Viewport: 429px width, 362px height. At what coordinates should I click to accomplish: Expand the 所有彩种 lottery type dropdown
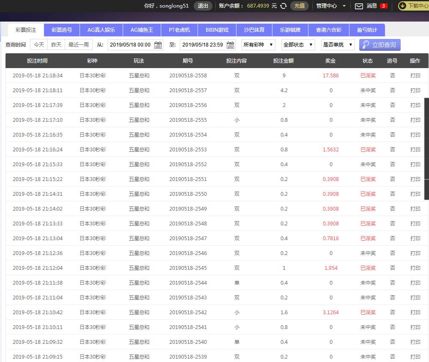point(258,45)
